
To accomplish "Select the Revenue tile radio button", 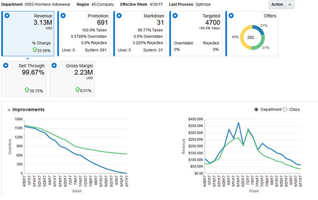I will [x=7, y=16].
